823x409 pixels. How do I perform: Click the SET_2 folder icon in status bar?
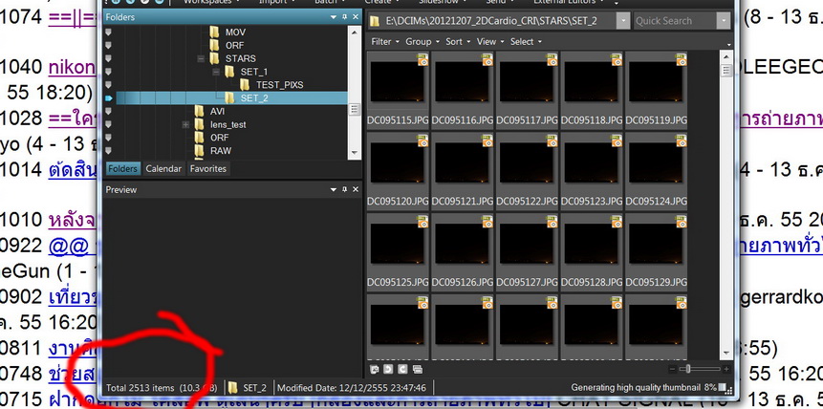click(233, 388)
